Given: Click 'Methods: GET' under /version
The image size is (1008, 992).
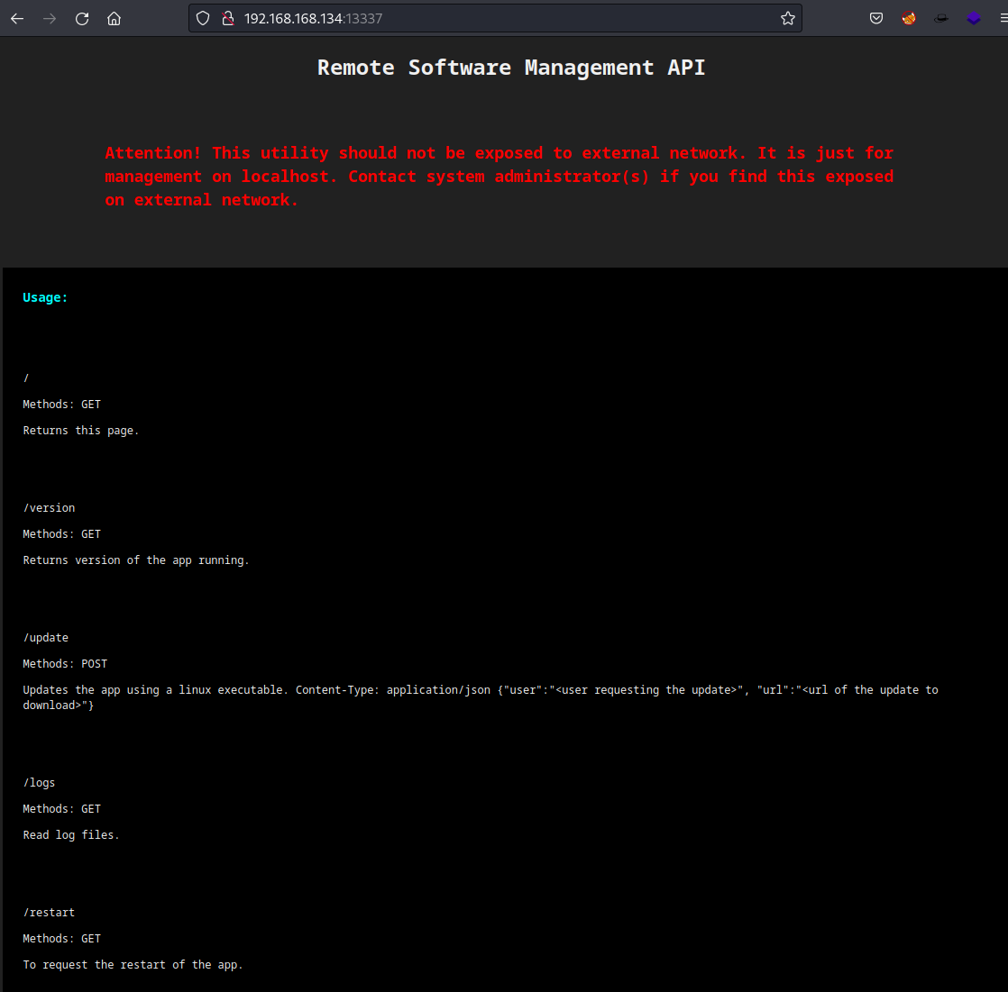Looking at the screenshot, I should click(61, 534).
